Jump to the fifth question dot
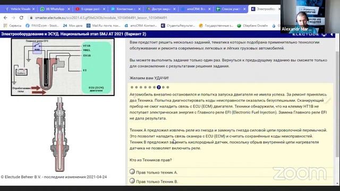Image resolution: width=340 pixels, height=191 pixels. tap(150, 87)
